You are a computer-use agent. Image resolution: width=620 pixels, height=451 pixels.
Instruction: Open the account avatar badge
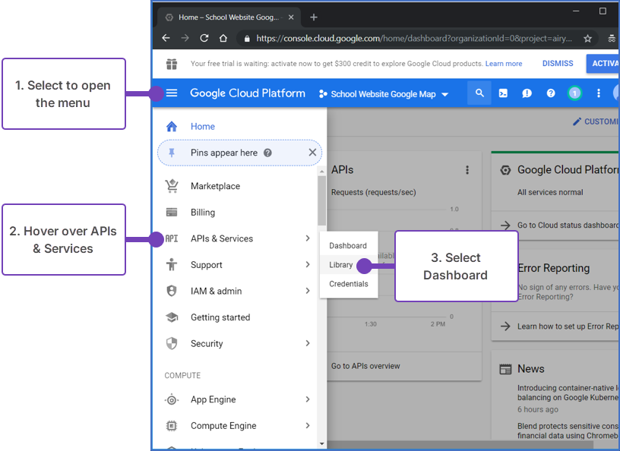pos(574,93)
